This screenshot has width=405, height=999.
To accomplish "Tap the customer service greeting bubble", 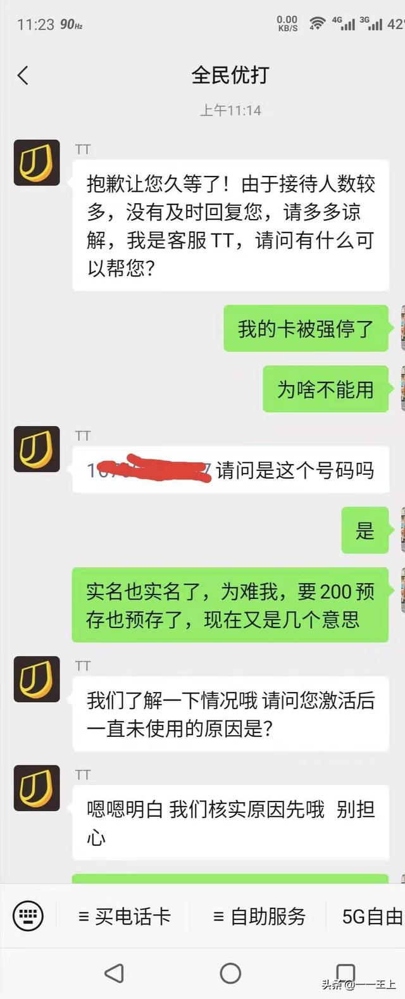I will point(230,225).
